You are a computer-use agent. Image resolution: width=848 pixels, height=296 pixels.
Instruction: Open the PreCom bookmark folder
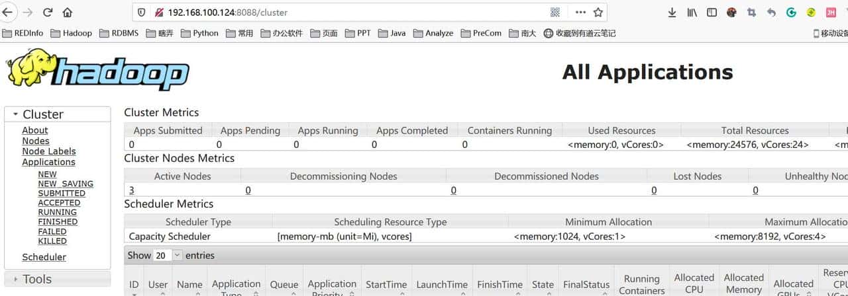click(481, 33)
